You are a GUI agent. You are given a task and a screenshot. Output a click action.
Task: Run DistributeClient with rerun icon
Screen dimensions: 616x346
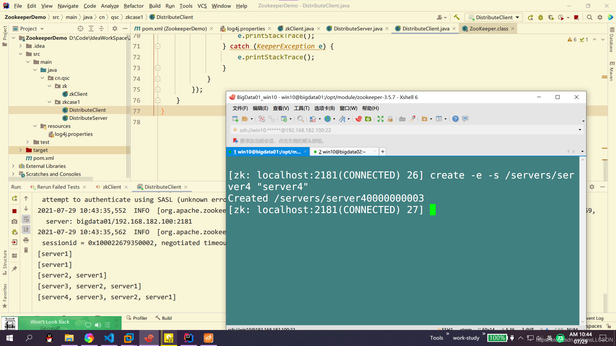pyautogui.click(x=530, y=17)
